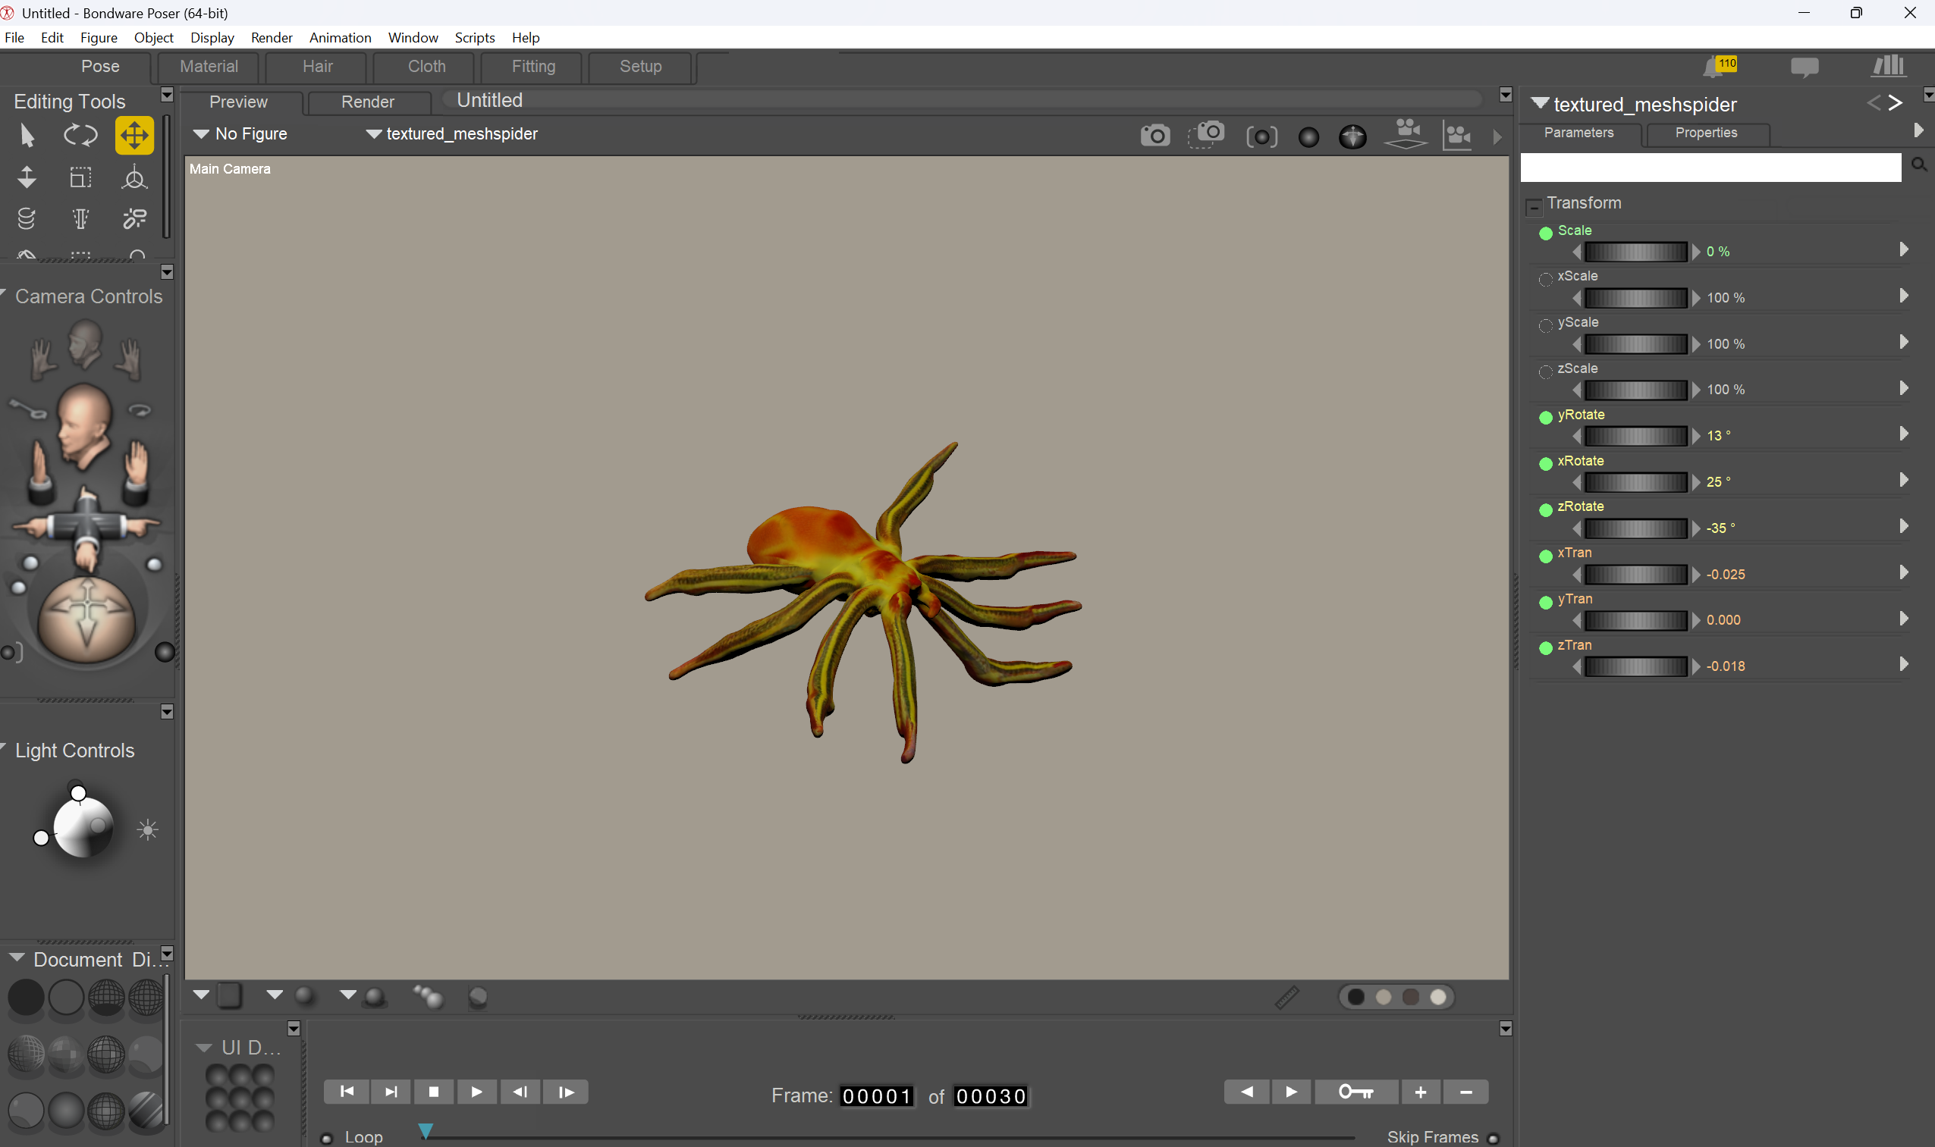The width and height of the screenshot is (1935, 1147).
Task: Switch to the Material room tab
Action: click(209, 67)
